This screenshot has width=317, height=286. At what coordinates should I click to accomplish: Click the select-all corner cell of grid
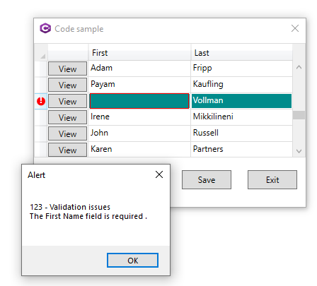pyautogui.click(x=41, y=52)
